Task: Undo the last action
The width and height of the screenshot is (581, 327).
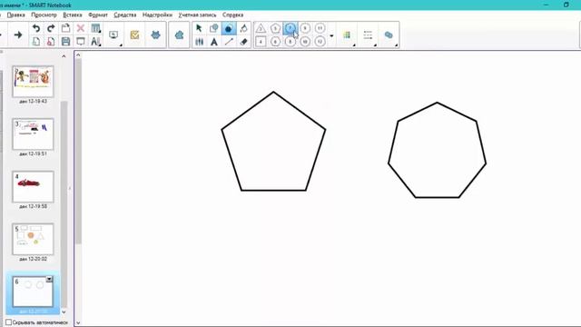Action: pos(36,28)
